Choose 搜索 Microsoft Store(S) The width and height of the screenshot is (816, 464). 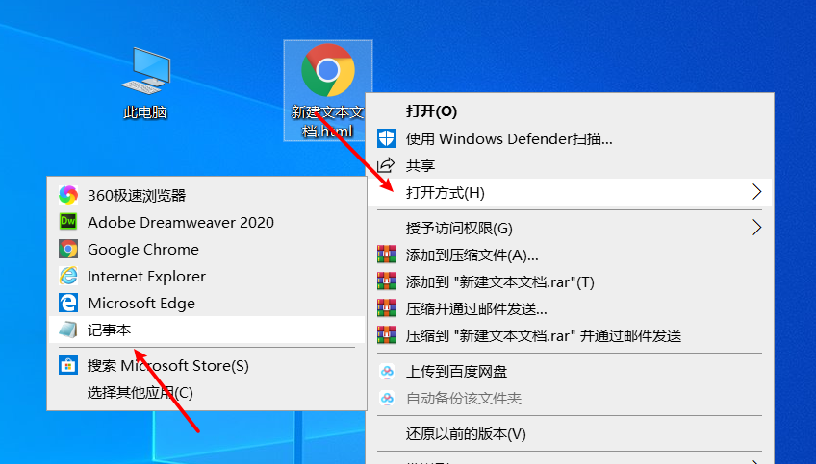click(x=207, y=365)
